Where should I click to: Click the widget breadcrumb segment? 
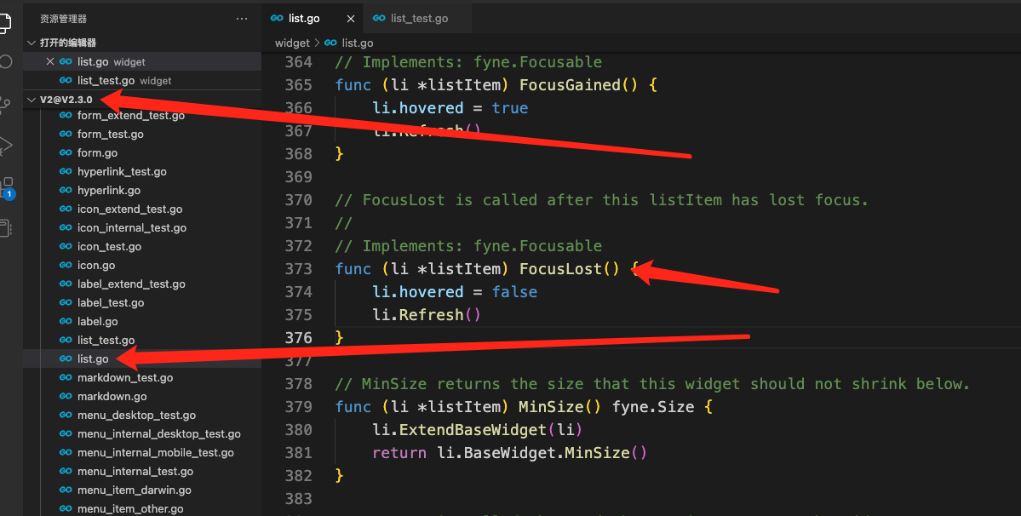[292, 43]
